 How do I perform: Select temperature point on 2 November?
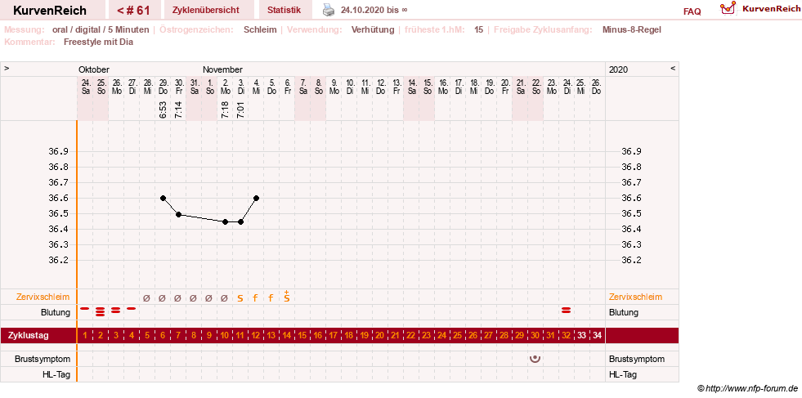225,221
